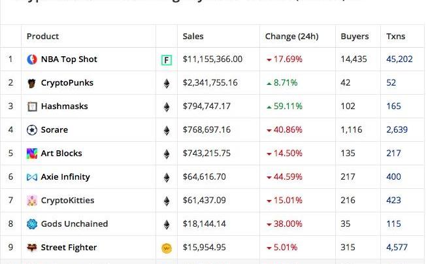Click the Ethereum icon in the CryptoPunks row

pyautogui.click(x=167, y=83)
